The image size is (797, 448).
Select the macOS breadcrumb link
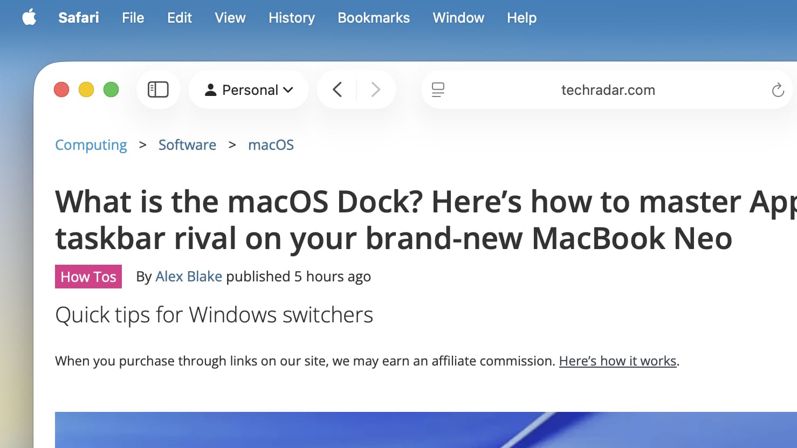point(271,144)
